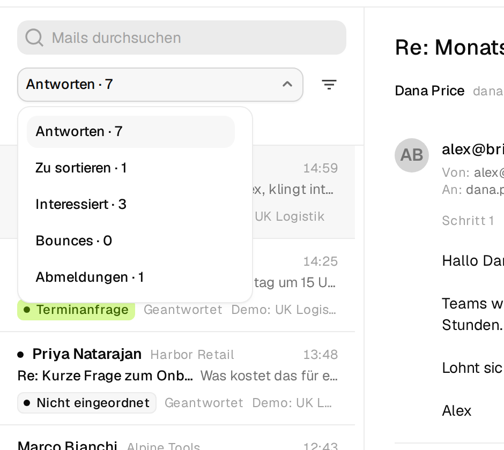The width and height of the screenshot is (504, 450).
Task: Select 'Abmeldungen · 1' option
Action: (x=130, y=277)
